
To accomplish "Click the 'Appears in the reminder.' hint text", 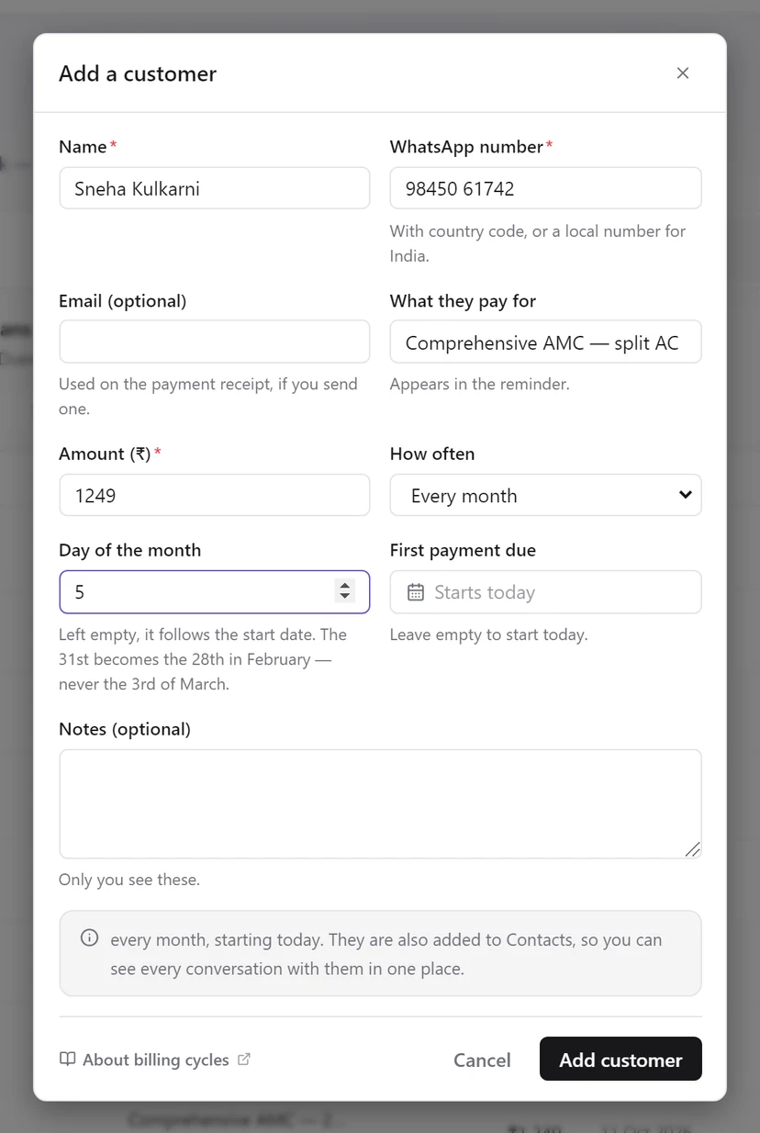I will point(480,384).
